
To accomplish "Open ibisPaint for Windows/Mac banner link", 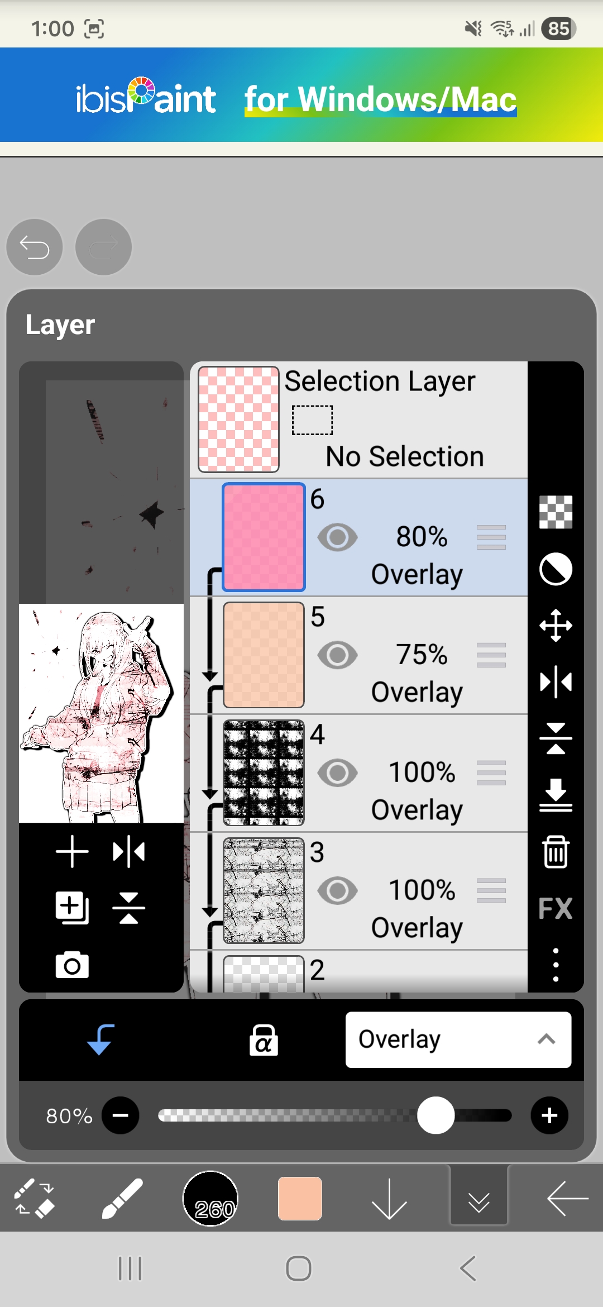I will click(x=301, y=95).
